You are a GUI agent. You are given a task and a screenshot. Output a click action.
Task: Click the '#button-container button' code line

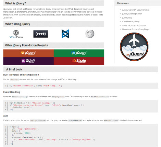47,105
